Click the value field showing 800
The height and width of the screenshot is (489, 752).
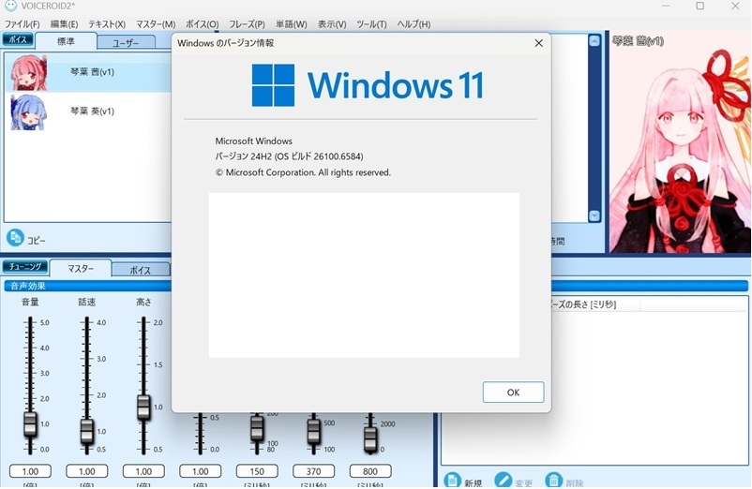coord(370,471)
